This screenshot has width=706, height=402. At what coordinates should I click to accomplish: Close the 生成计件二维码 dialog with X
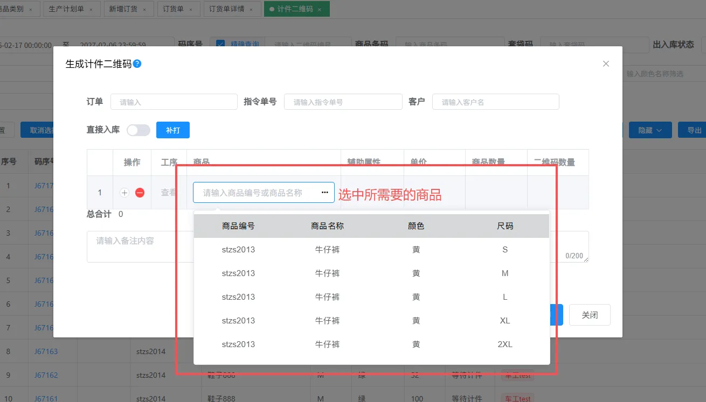[x=606, y=64]
